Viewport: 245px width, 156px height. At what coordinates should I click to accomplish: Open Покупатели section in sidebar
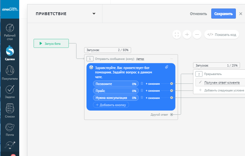pos(10,73)
